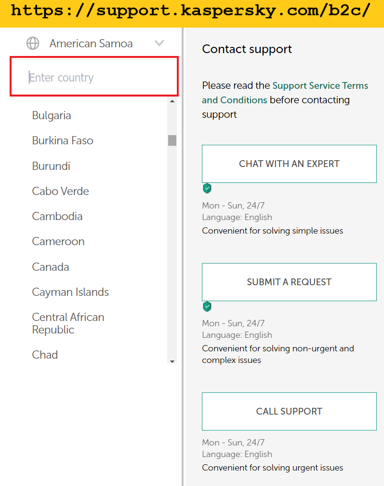This screenshot has width=384, height=486.
Task: Select Bulgaria from the country list
Action: tap(52, 115)
